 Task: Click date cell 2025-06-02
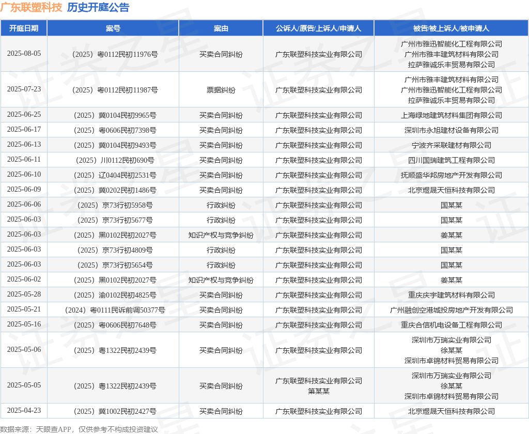[24, 280]
